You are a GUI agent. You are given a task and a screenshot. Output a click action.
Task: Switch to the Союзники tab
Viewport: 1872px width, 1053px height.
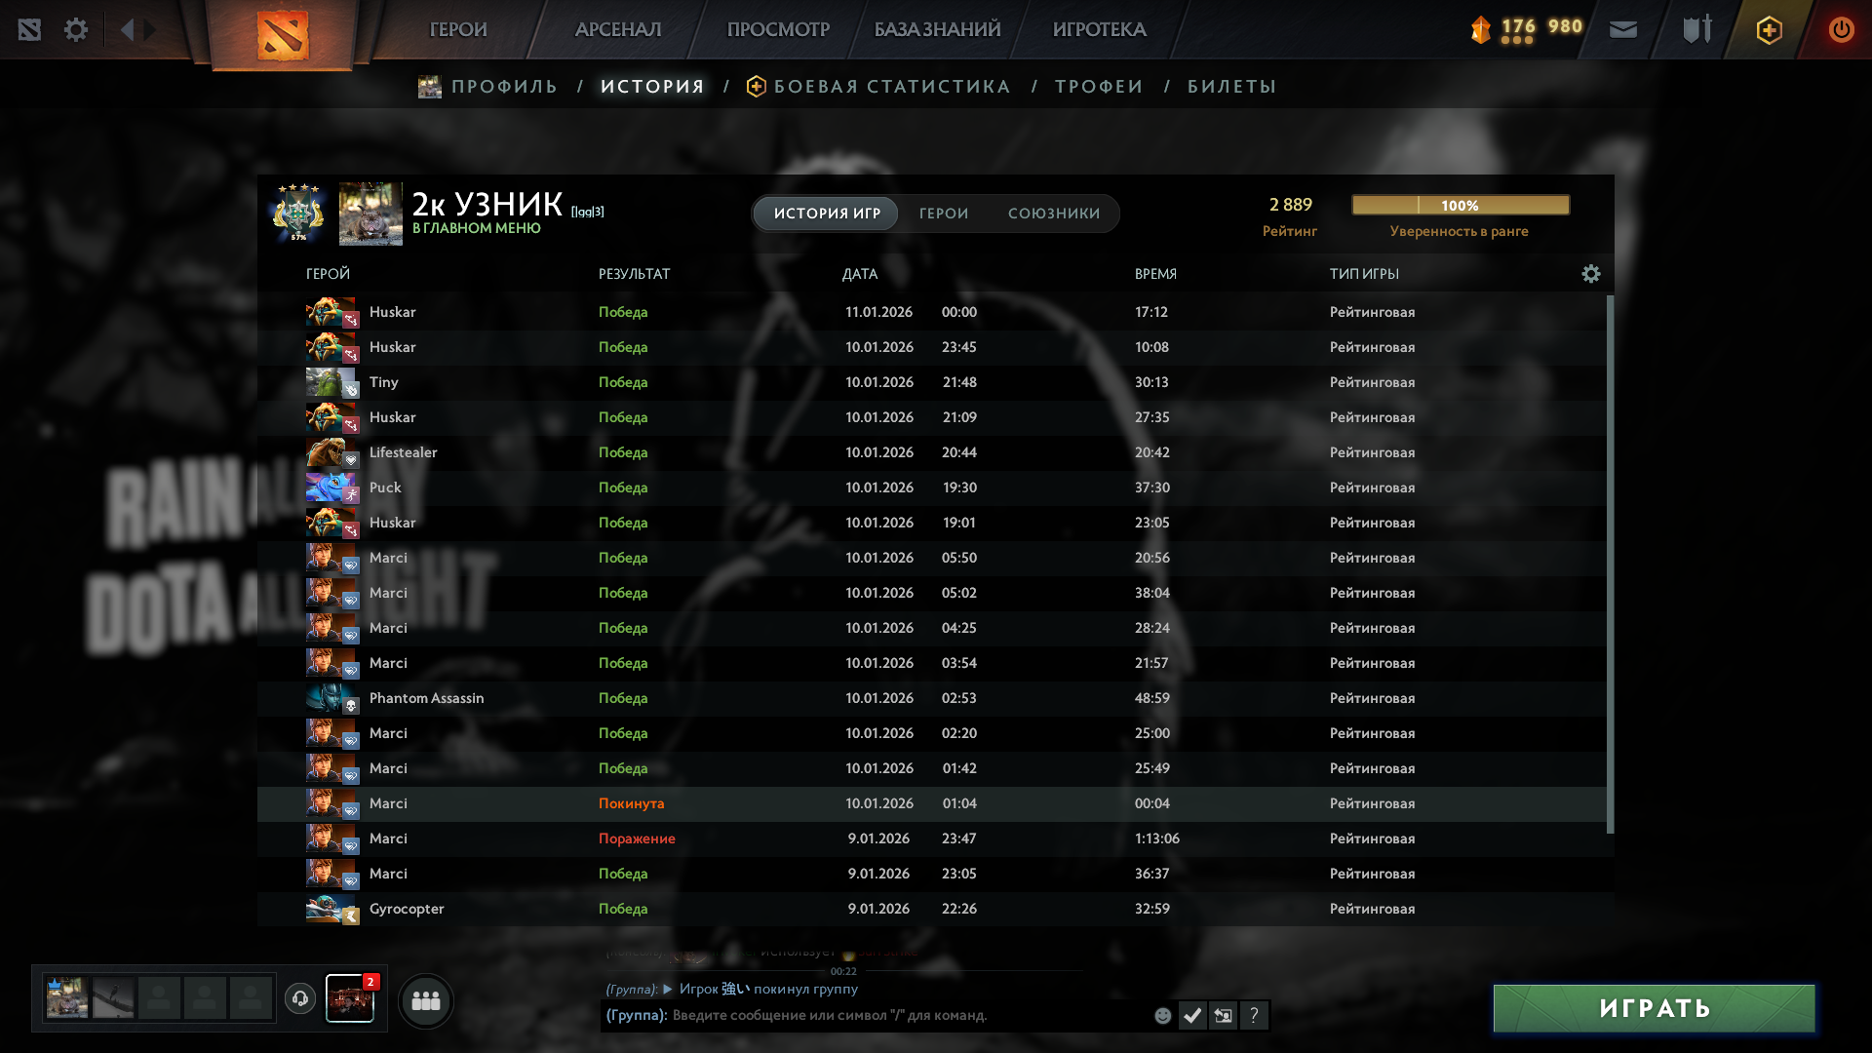point(1054,214)
